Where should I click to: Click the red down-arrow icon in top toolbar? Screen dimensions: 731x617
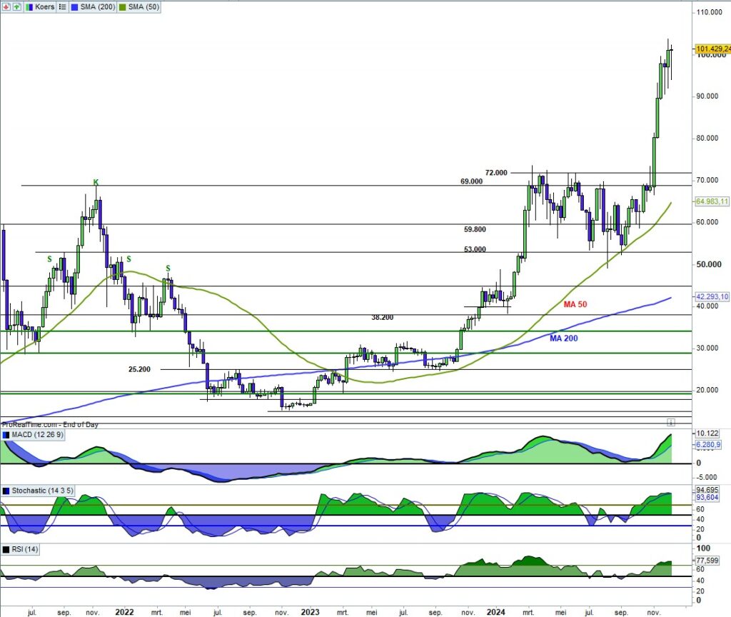click(x=6, y=6)
